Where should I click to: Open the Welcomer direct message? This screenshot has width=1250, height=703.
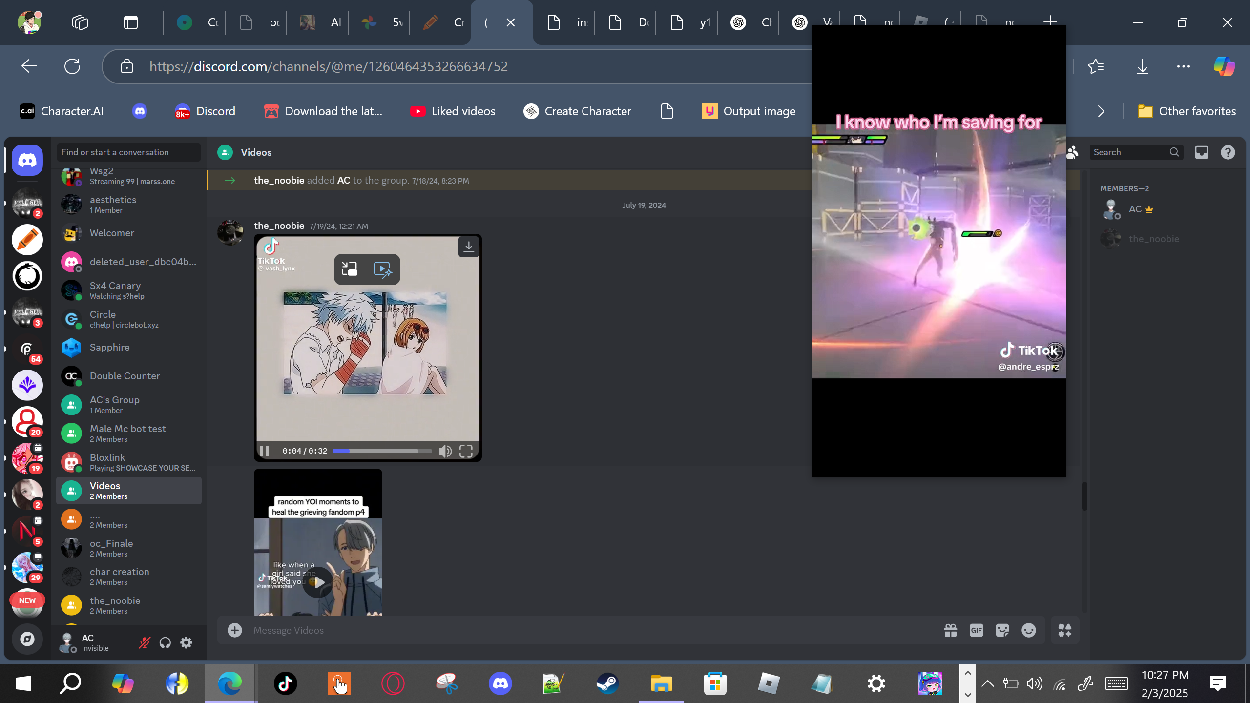point(129,233)
